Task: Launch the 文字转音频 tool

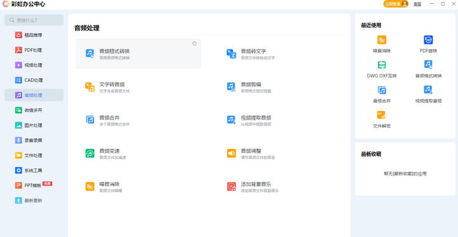Action: [108, 87]
